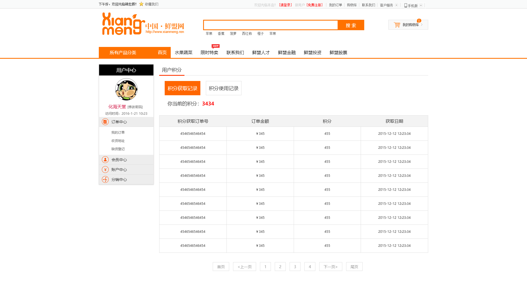Click inside the search input field
The height and width of the screenshot is (294, 527).
click(270, 25)
